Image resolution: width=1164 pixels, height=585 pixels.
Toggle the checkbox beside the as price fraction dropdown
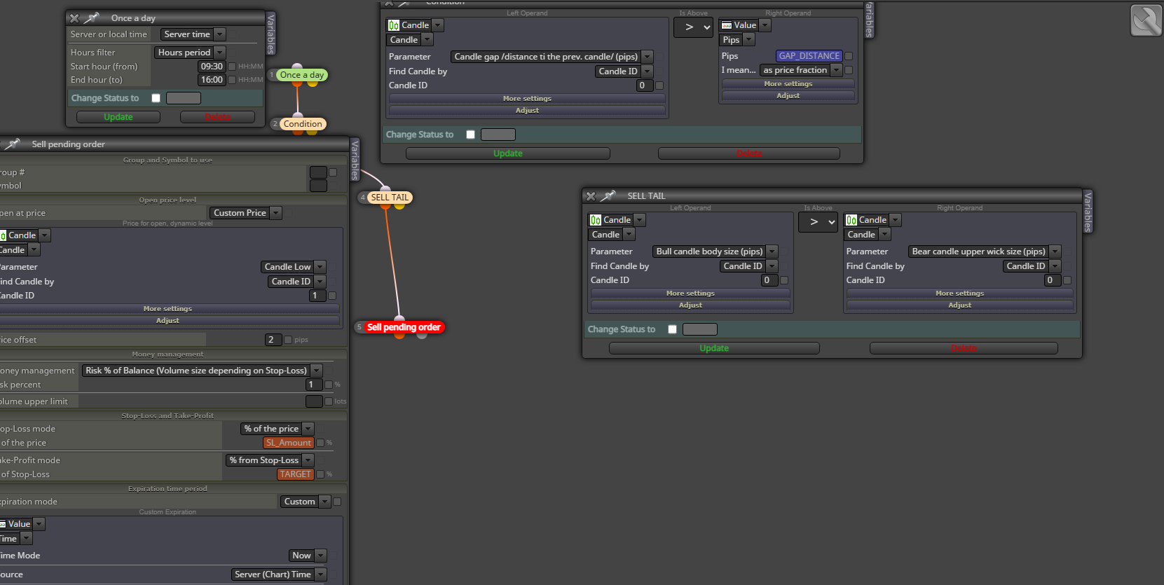[849, 70]
